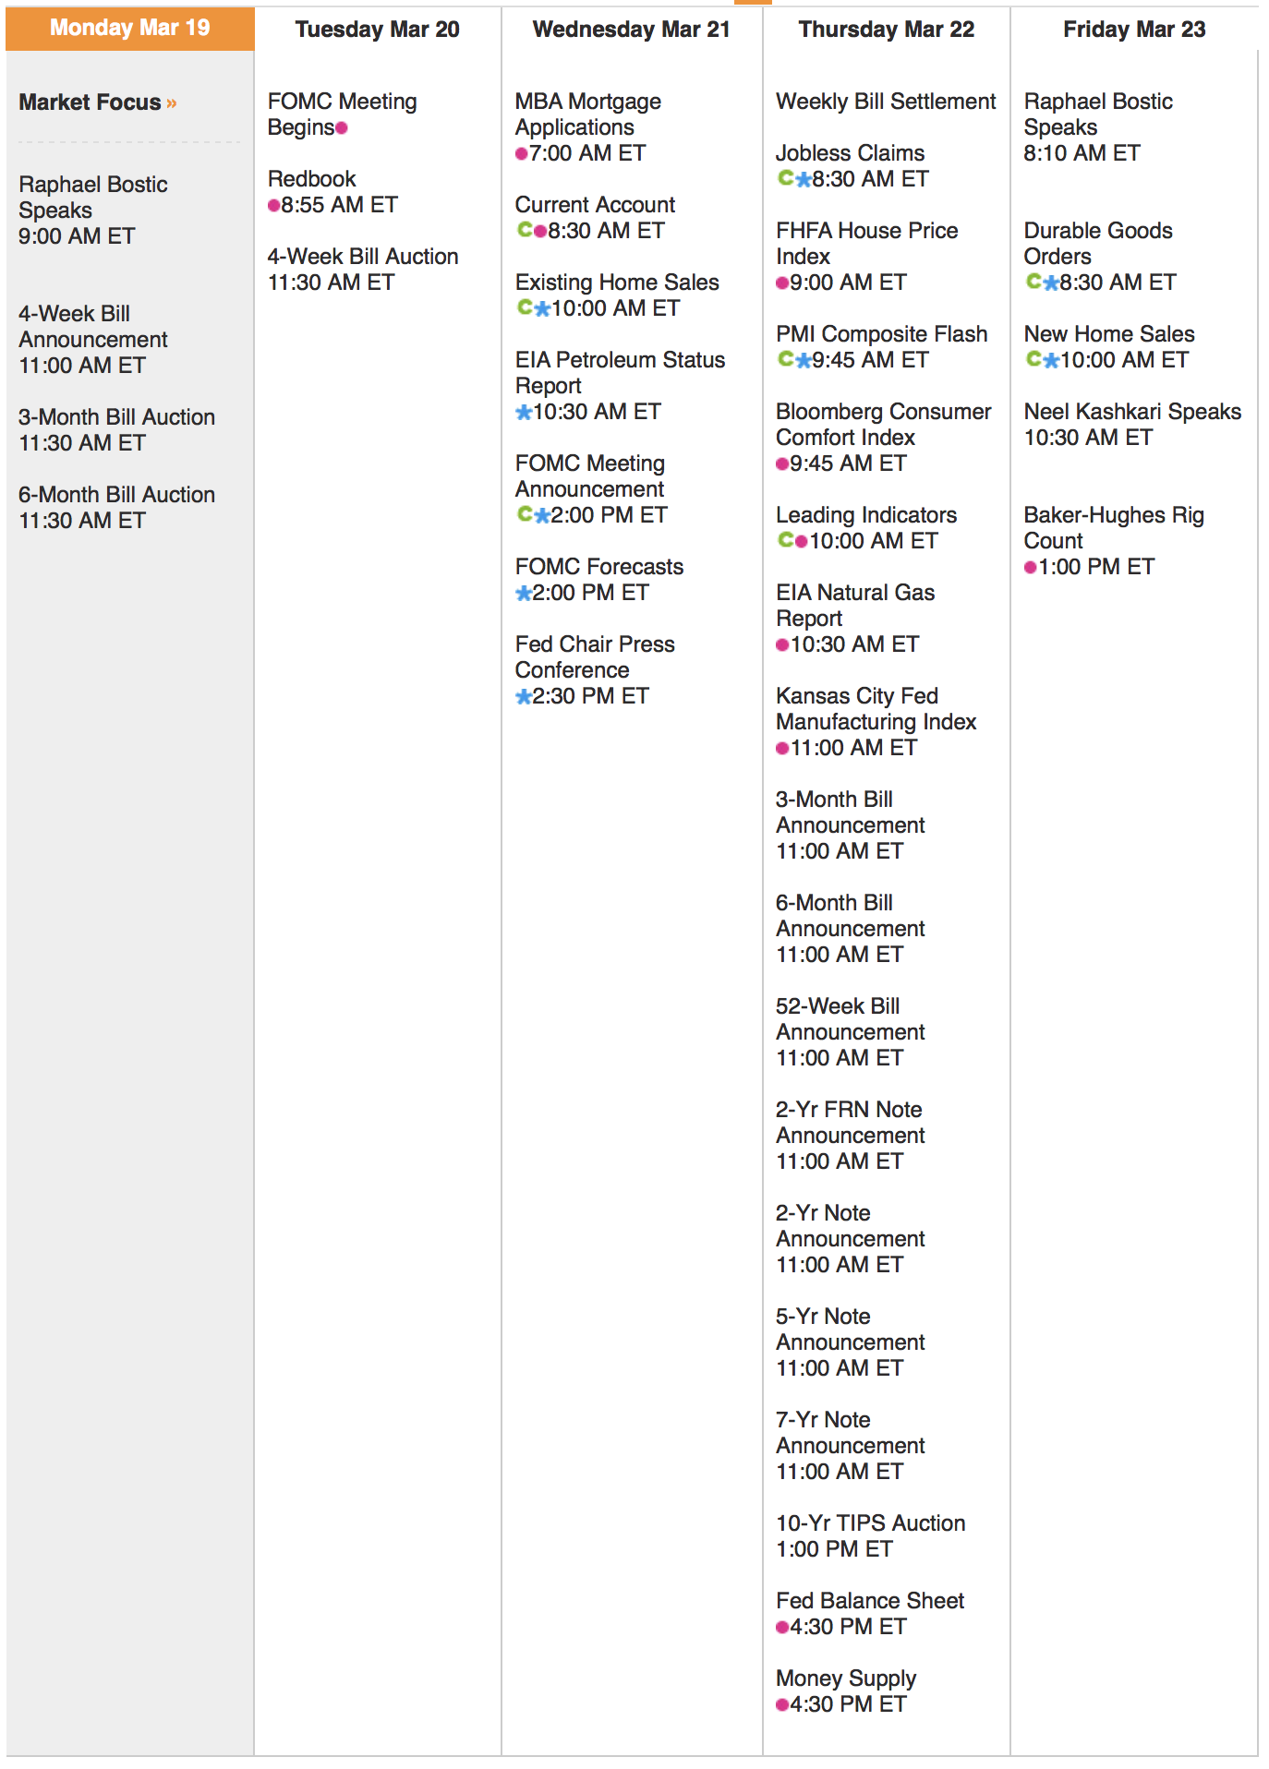
Task: Click the blue star beside FOMC Forecasts time
Action: pos(524,594)
